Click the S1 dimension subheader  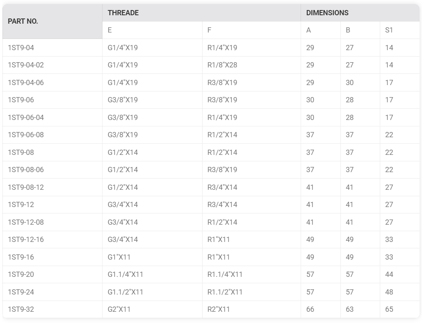[389, 30]
